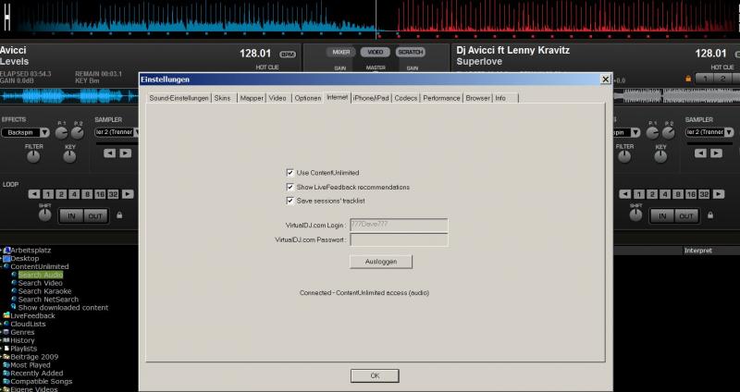Viewport: 740px width, 392px height.
Task: Open the iPhone/iPad tab
Action: (371, 98)
